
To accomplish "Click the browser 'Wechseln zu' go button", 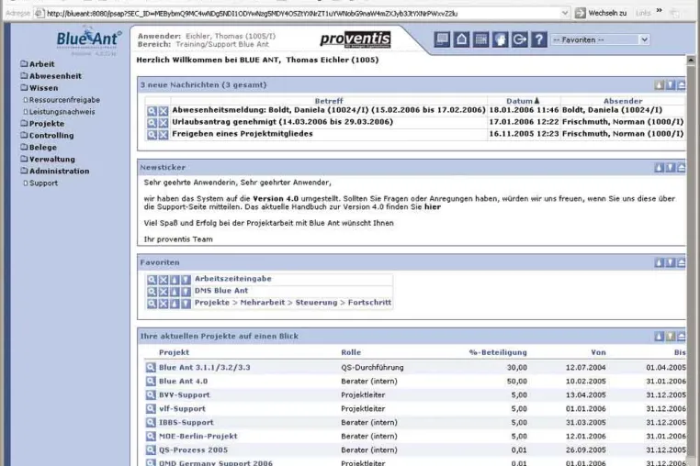I will point(601,14).
